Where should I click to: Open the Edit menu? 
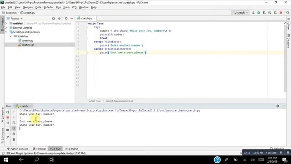(10, 7)
